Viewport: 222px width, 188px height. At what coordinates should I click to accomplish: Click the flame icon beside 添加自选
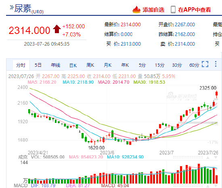(136, 10)
